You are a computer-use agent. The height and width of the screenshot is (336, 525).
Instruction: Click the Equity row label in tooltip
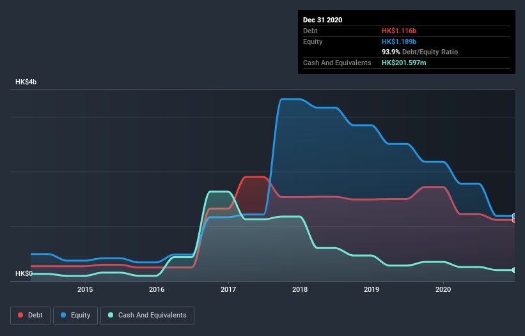tap(313, 42)
